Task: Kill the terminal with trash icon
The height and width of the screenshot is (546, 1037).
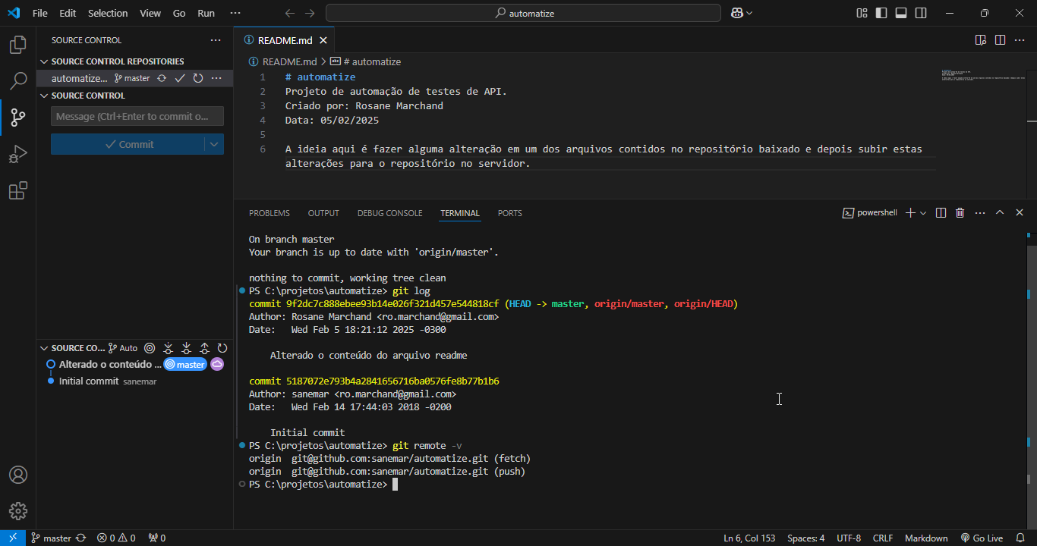Action: pyautogui.click(x=960, y=213)
